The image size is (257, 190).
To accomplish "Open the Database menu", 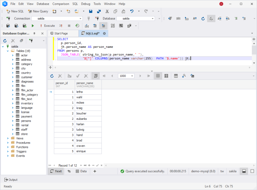I will 43,4.
